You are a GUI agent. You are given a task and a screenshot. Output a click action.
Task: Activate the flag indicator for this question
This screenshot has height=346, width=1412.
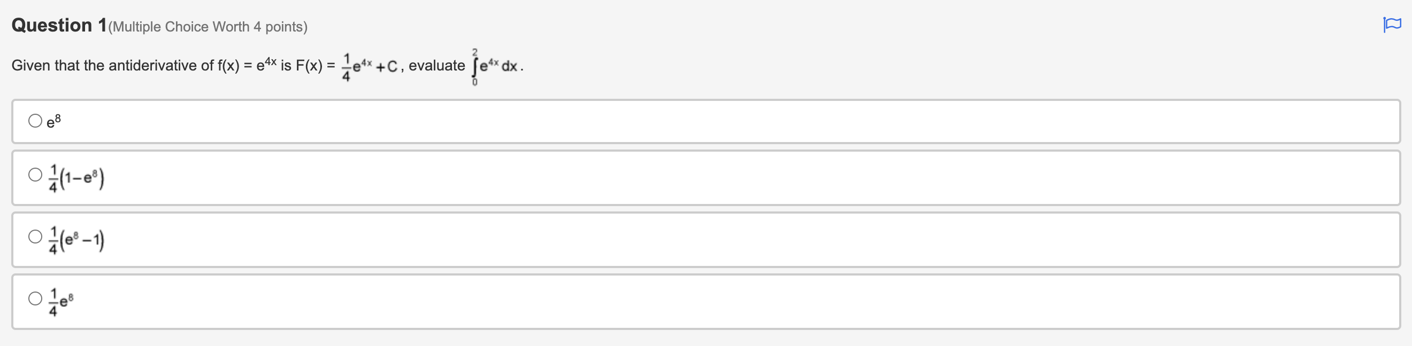pos(1393,23)
